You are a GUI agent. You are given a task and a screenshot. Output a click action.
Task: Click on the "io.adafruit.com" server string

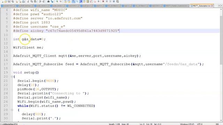point(64,18)
